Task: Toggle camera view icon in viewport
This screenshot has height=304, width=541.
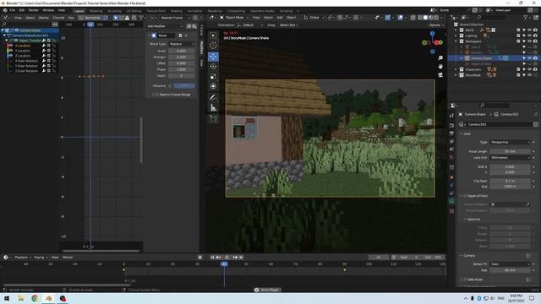Action: point(440,75)
